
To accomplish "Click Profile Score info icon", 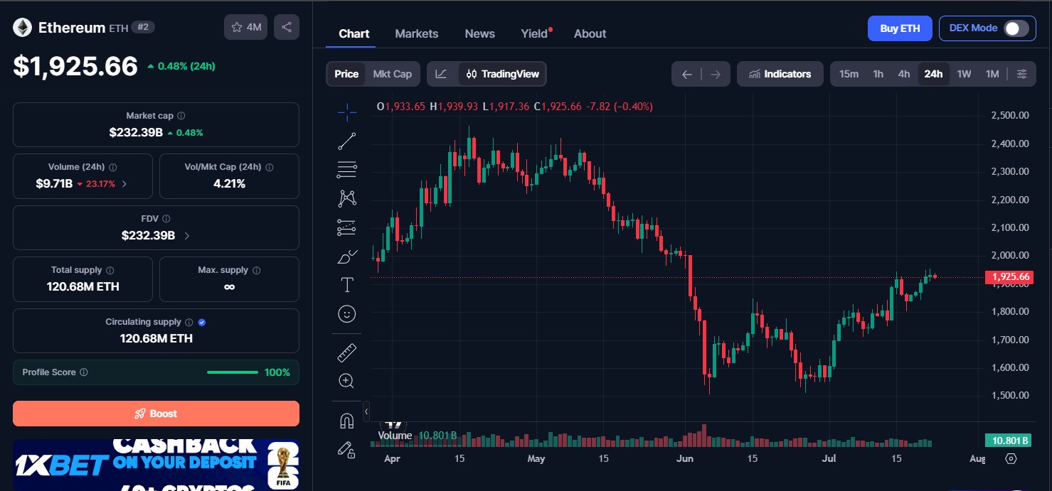I will (84, 372).
